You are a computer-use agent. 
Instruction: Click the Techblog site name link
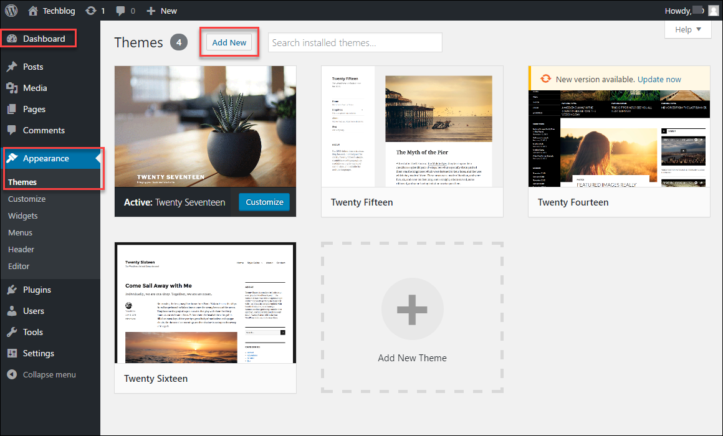[x=59, y=11]
